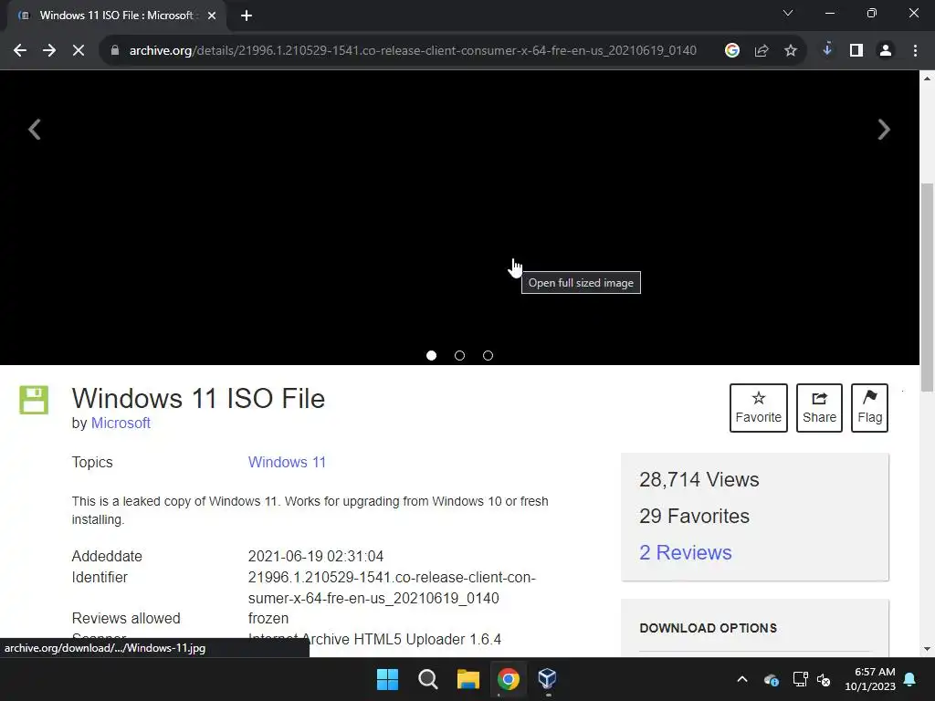Show next carousel image
This screenshot has width=935, height=701.
[884, 130]
